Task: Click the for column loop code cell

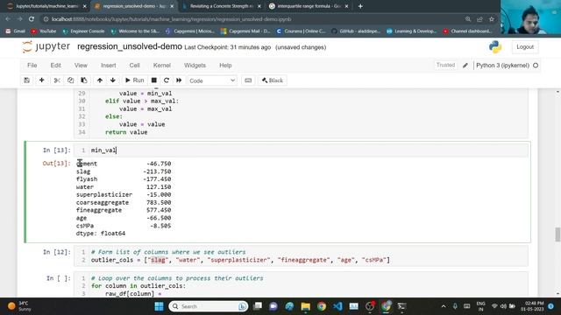Action: click(301, 285)
